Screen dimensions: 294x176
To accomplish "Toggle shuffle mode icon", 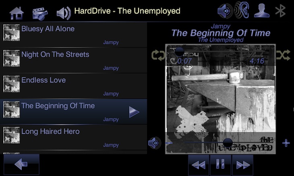I will (x=283, y=55).
